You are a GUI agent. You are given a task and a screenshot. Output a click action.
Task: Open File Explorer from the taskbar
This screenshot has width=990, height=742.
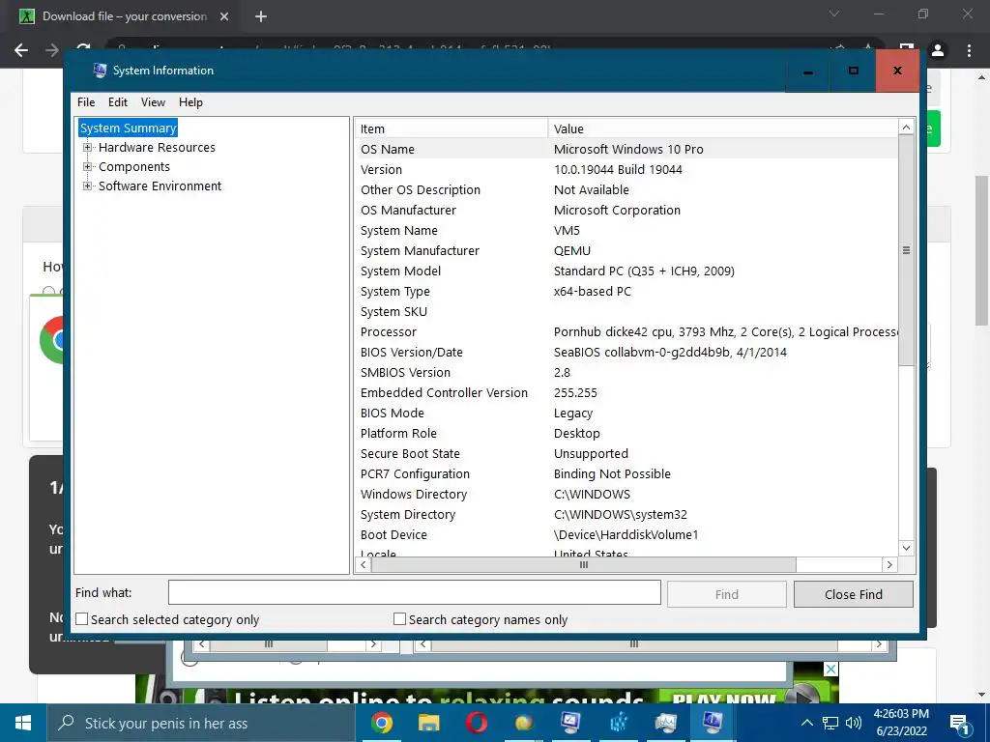428,723
